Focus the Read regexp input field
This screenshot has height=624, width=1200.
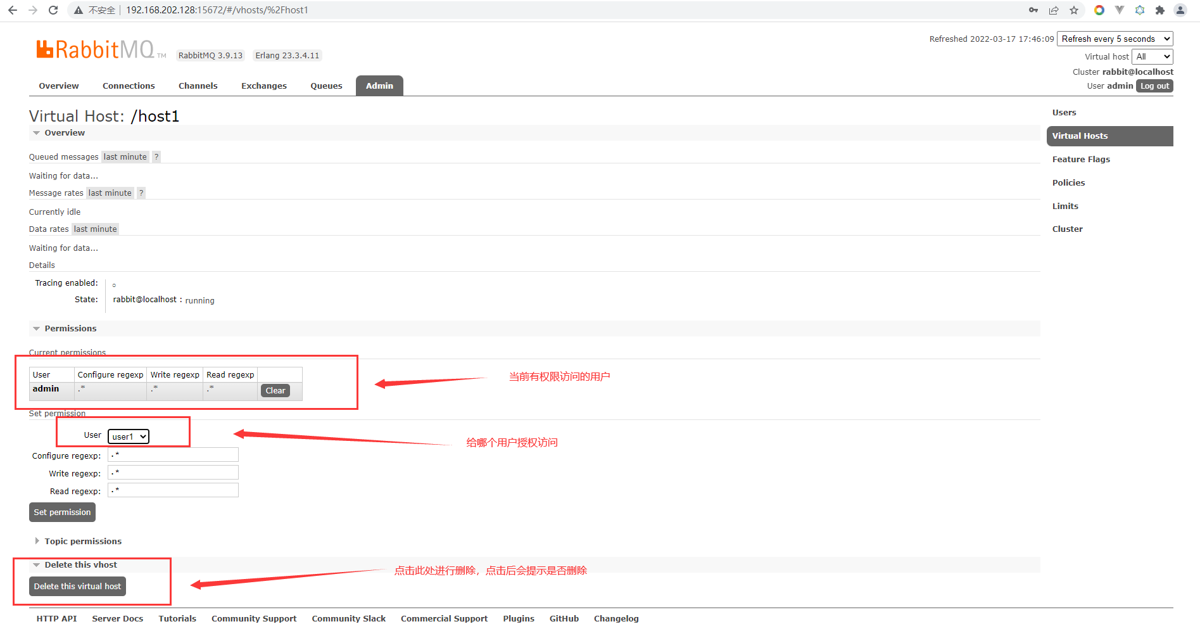(x=173, y=490)
